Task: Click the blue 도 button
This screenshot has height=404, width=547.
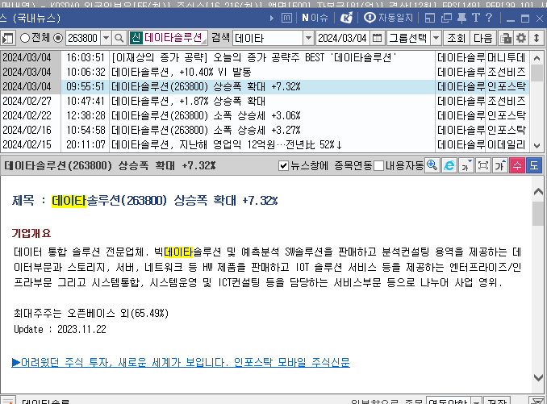Action: pos(534,165)
